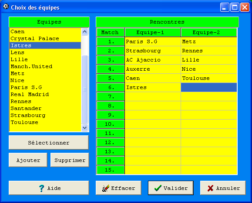
Task: Click the green checkmark Valider icon
Action: [158, 188]
